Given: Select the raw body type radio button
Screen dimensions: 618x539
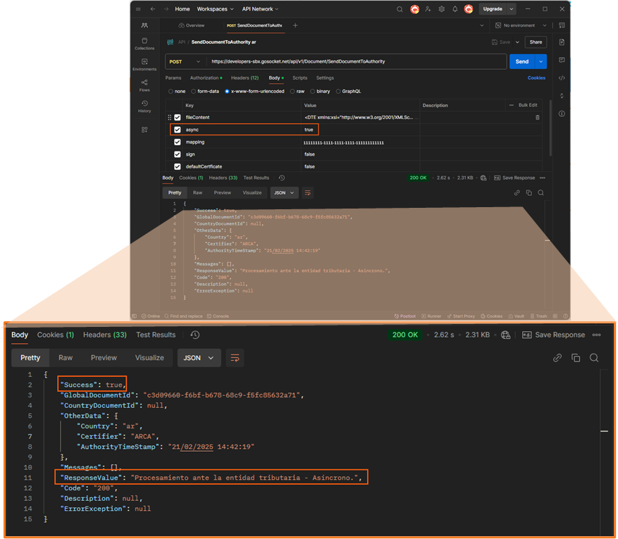Looking at the screenshot, I should tap(292, 92).
